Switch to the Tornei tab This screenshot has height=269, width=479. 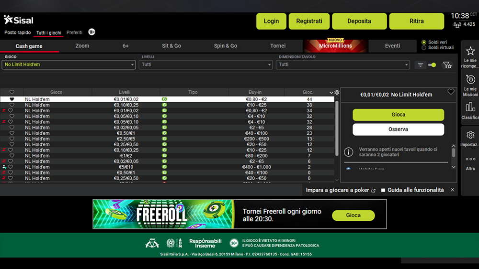(x=278, y=46)
